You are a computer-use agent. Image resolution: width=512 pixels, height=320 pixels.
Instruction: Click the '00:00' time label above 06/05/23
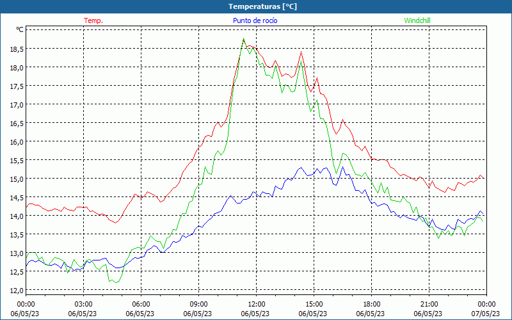26,305
